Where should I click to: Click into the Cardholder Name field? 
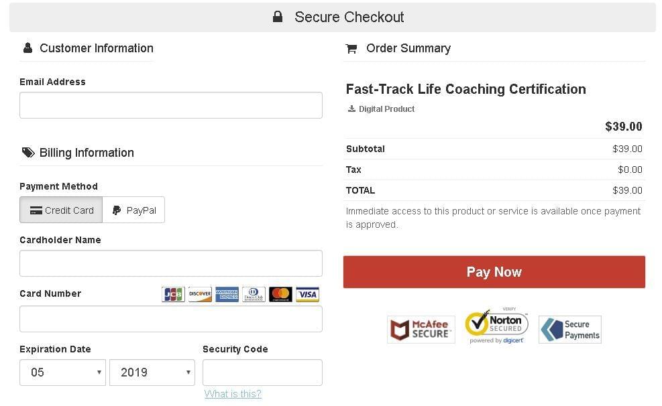coord(171,263)
